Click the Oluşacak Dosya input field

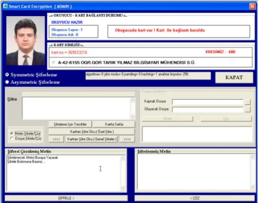(x=208, y=110)
